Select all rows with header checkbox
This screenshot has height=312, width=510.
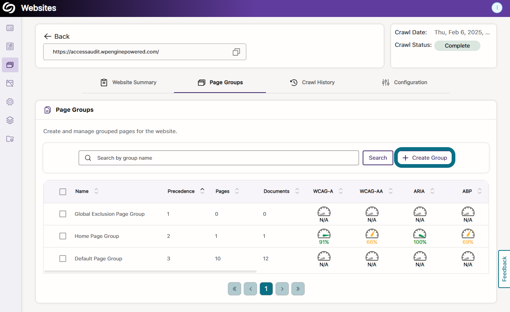(63, 192)
